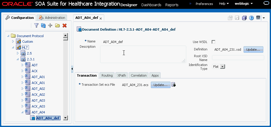Click the red X delete icon
Viewport: 271px width, 127px height.
(64, 26)
